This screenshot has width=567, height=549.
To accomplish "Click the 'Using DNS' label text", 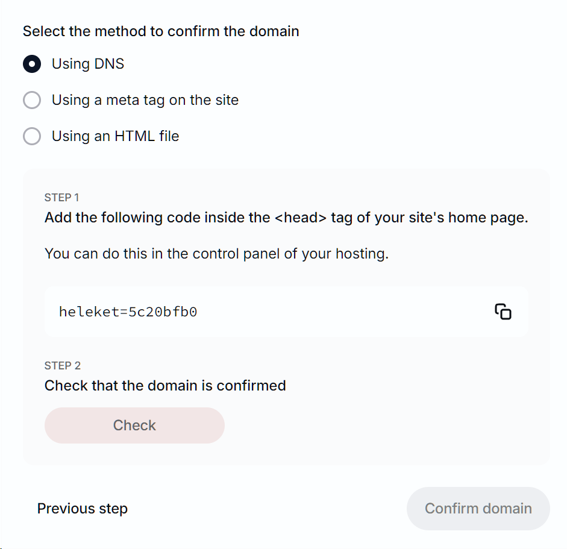I will (88, 64).
